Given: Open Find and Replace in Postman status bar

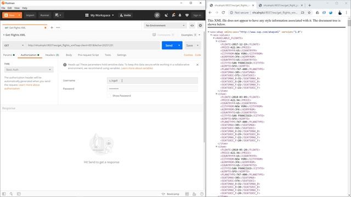Looking at the screenshot, I should point(11,194).
